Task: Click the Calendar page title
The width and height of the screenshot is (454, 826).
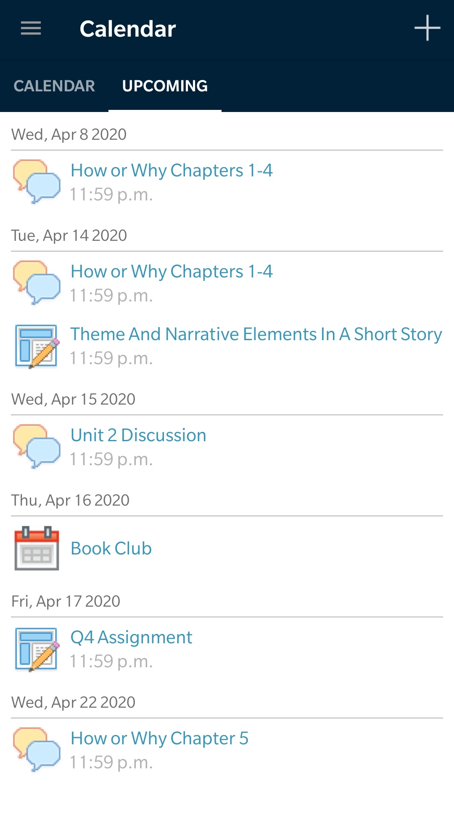Action: coord(128,29)
